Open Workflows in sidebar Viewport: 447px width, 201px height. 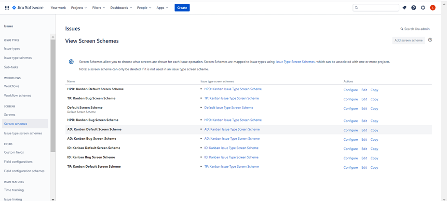(12, 86)
